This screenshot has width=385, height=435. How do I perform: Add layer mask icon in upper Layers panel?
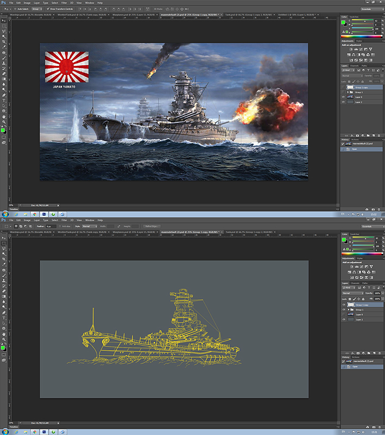tap(357, 135)
